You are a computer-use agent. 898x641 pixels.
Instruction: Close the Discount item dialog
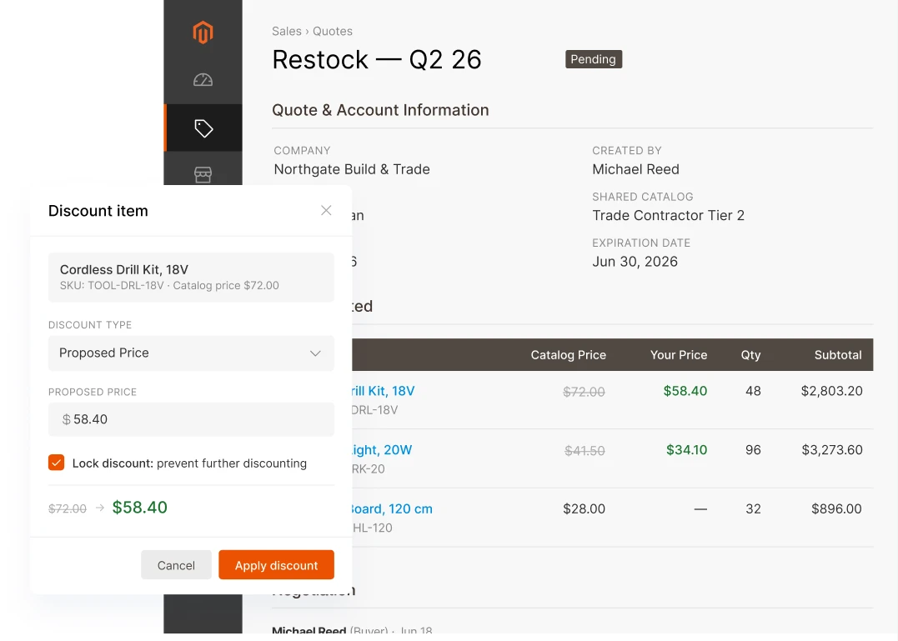tap(326, 211)
